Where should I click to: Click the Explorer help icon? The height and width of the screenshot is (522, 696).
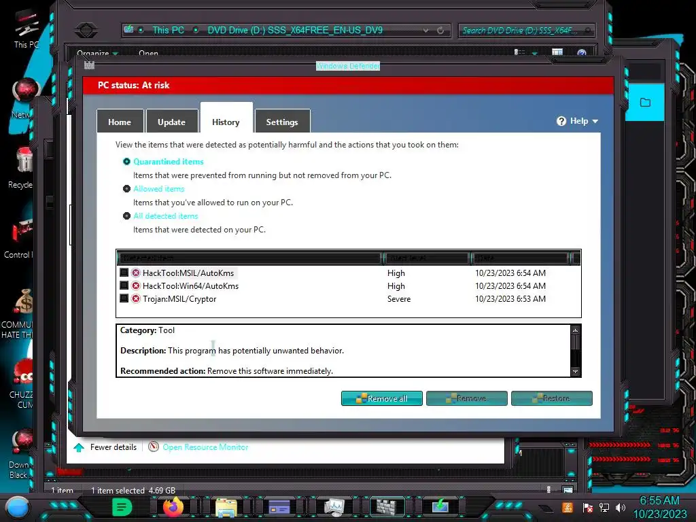pyautogui.click(x=582, y=53)
